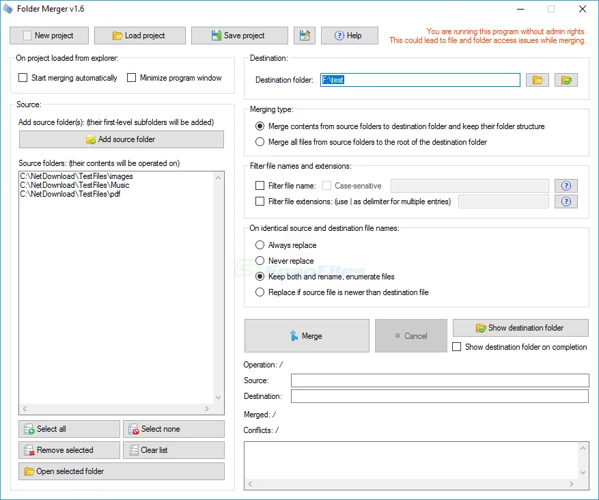Save project to disk

[240, 36]
